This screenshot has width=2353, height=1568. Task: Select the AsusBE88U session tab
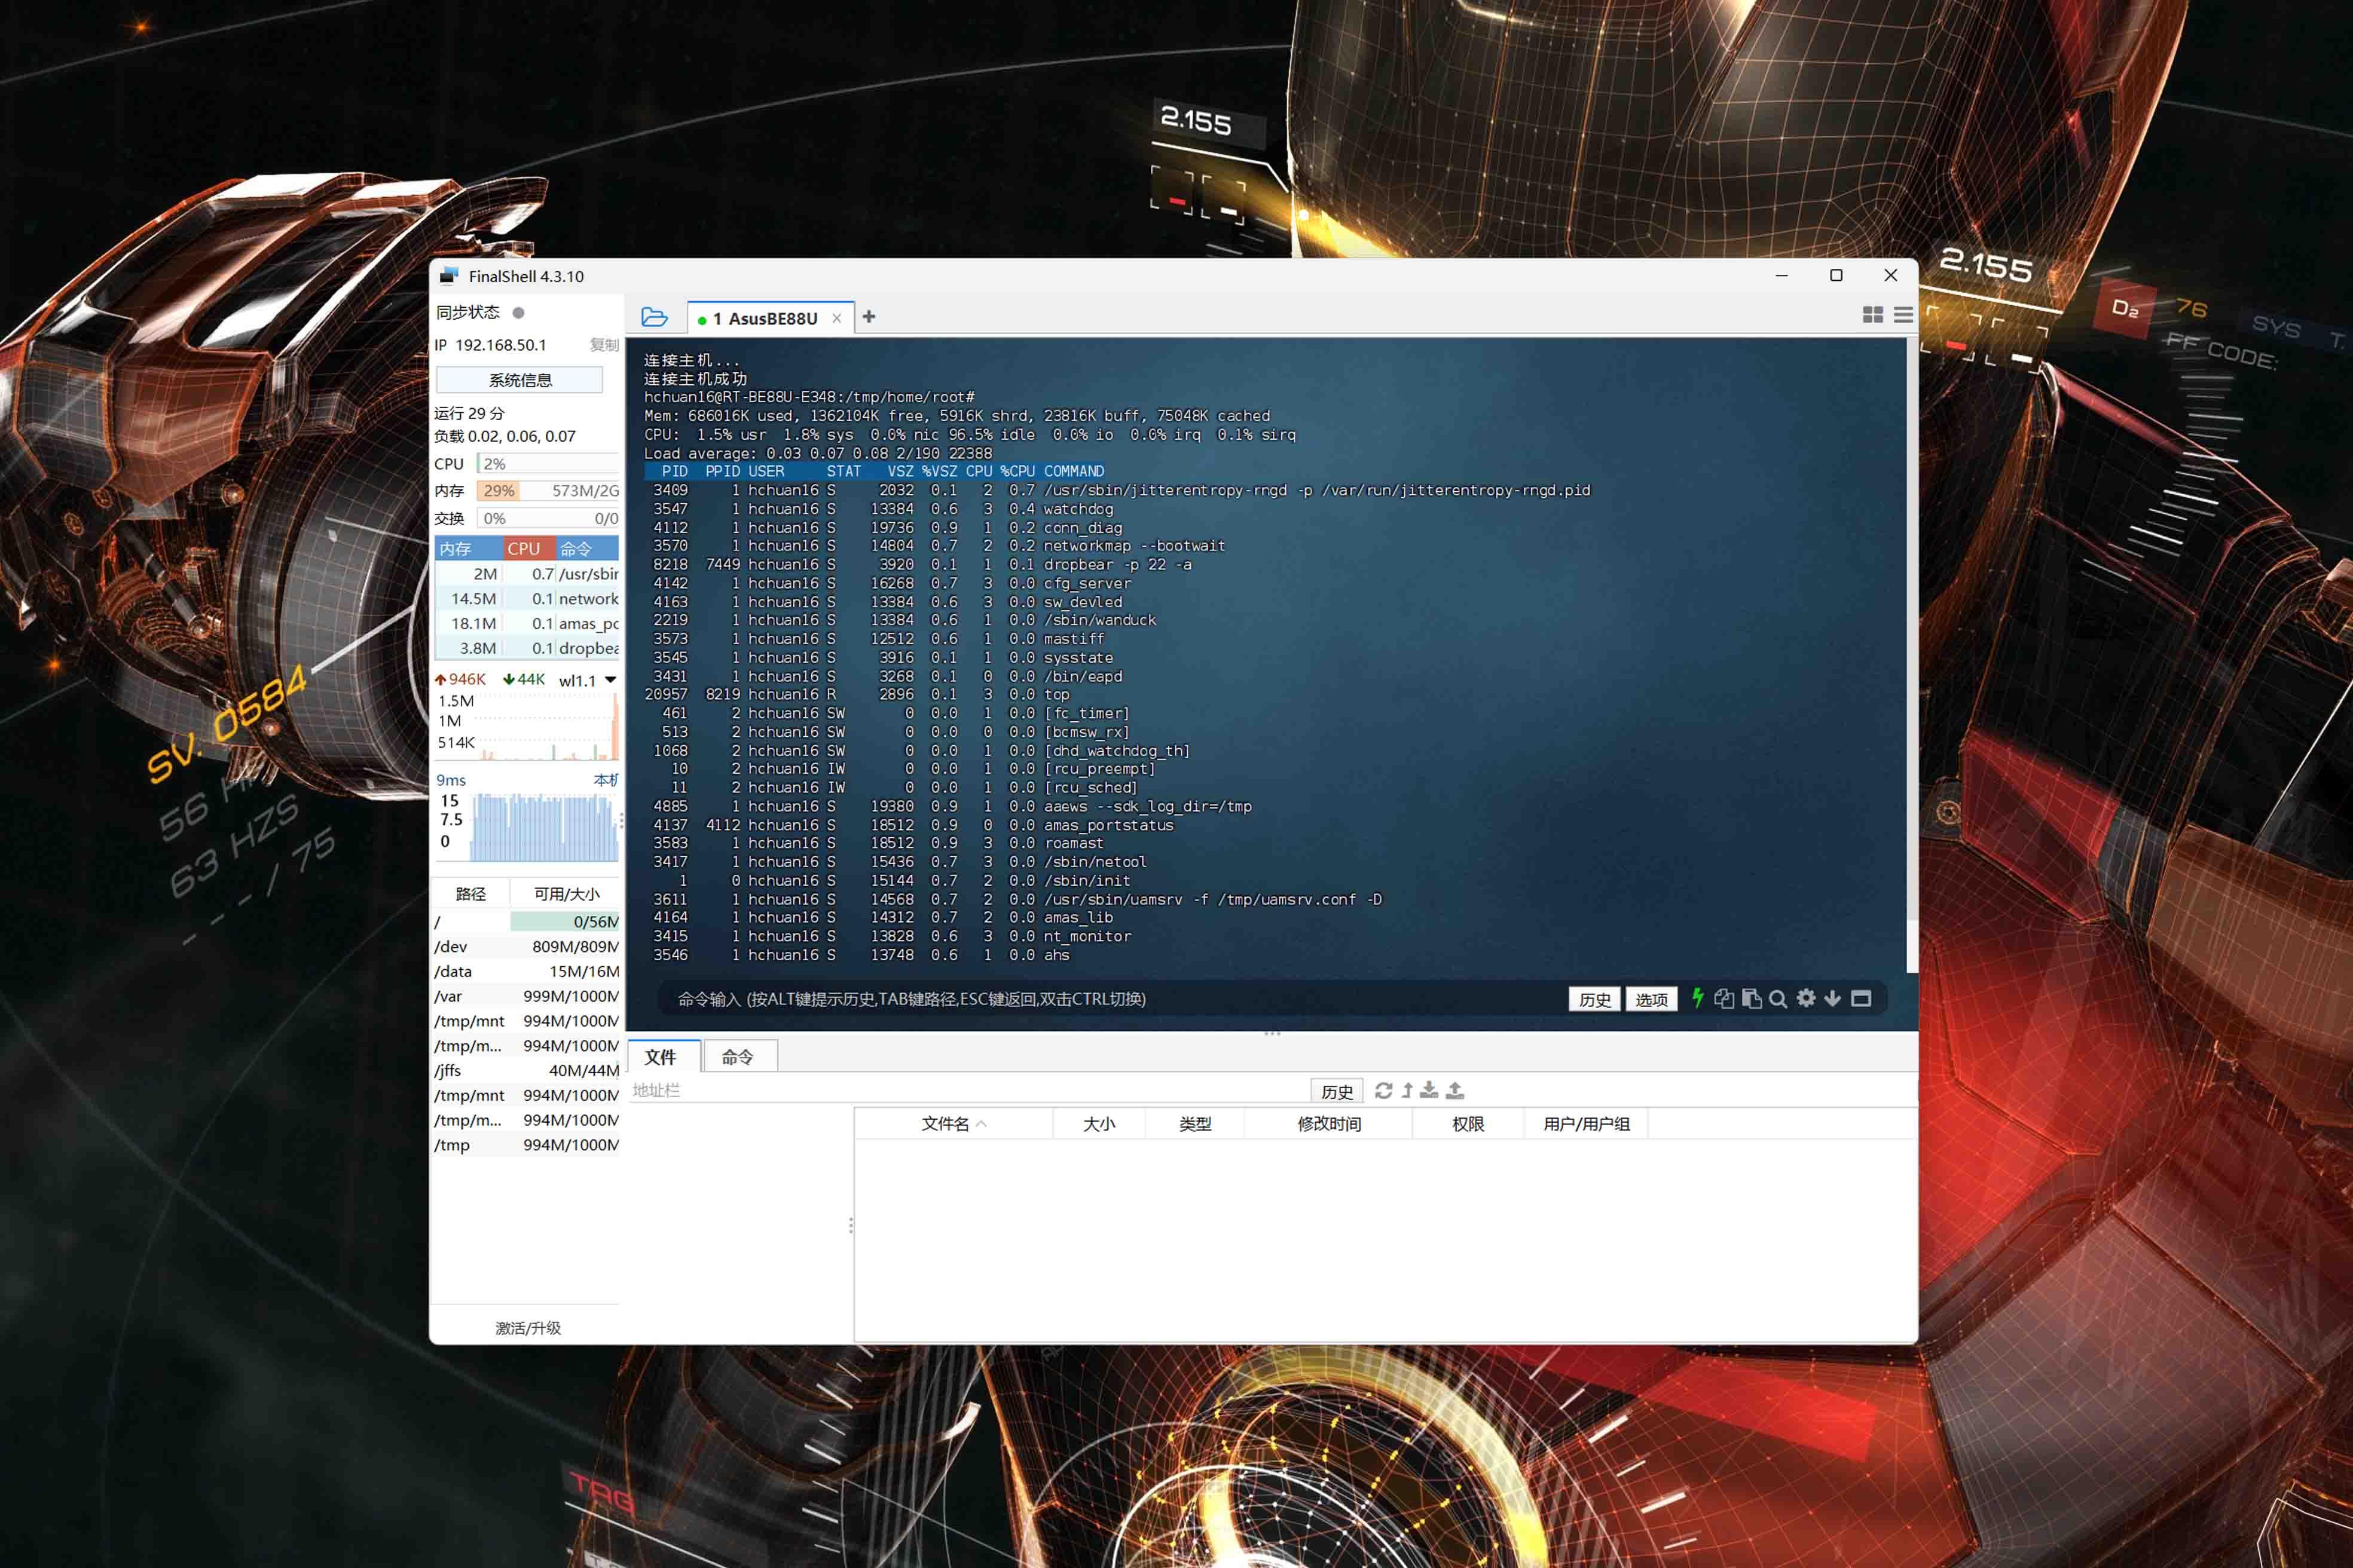771,318
